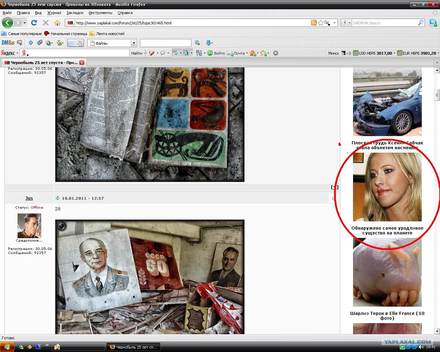Image resolution: width=440 pixels, height=352 pixels.
Task: Open the address bar history dropdown
Action: (334, 23)
